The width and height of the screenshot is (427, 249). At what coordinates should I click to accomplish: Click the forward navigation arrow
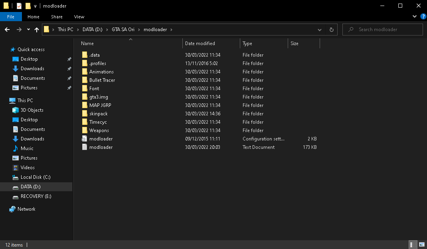(19, 30)
